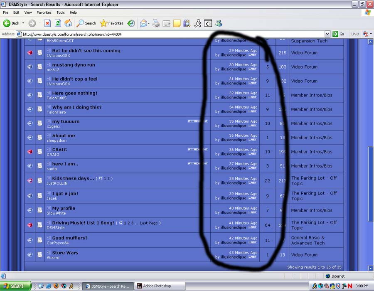Refresh the page with the green Refresh icon
This screenshot has width=374, height=291.
[58, 23]
